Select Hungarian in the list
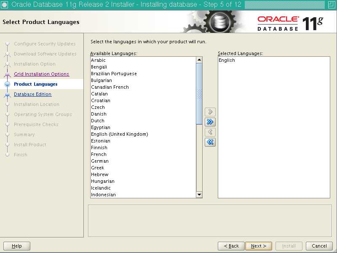Image resolution: width=337 pixels, height=253 pixels. [143, 181]
